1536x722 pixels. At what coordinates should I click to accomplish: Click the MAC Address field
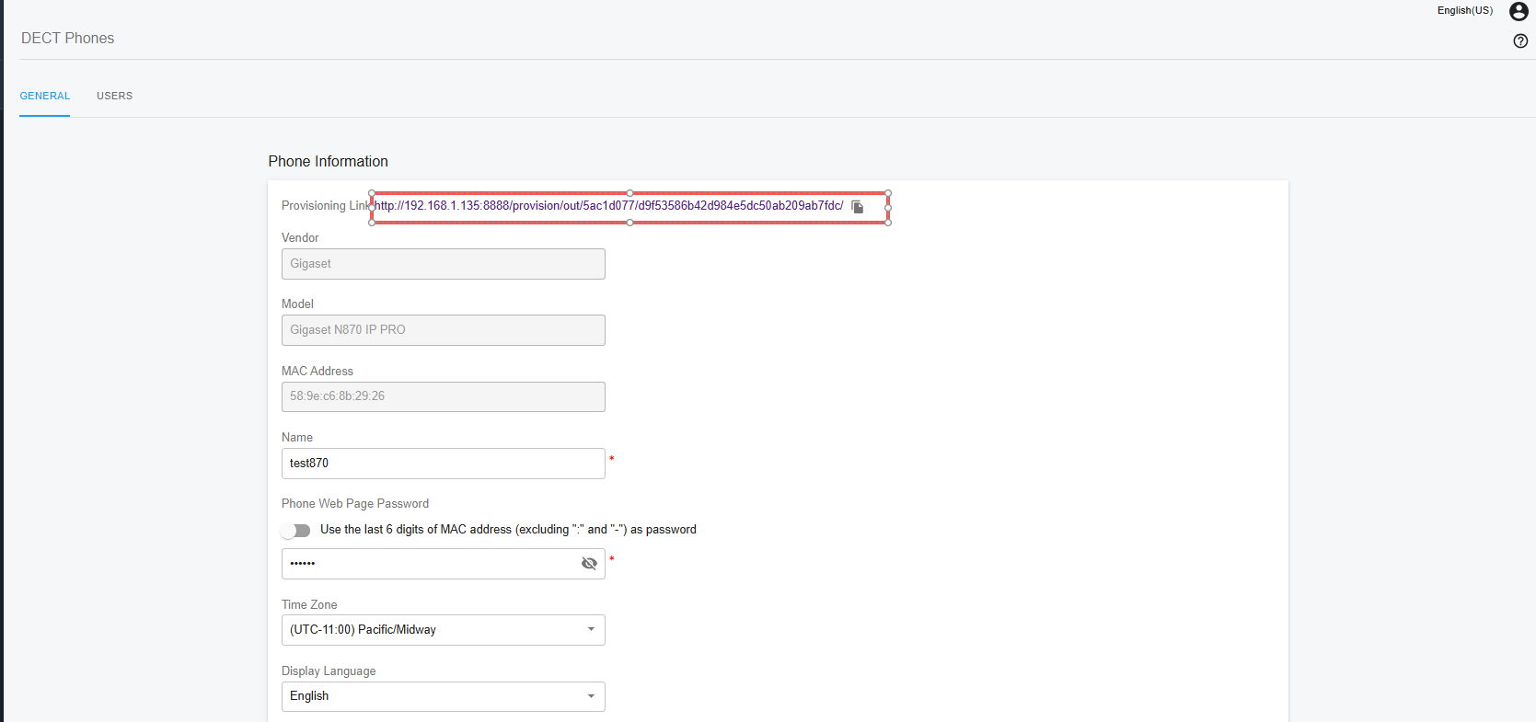pyautogui.click(x=443, y=396)
